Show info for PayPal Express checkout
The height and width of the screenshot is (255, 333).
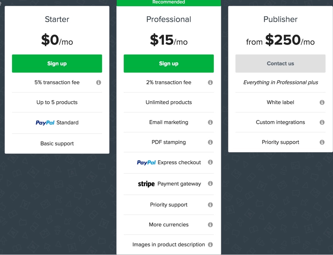point(210,162)
